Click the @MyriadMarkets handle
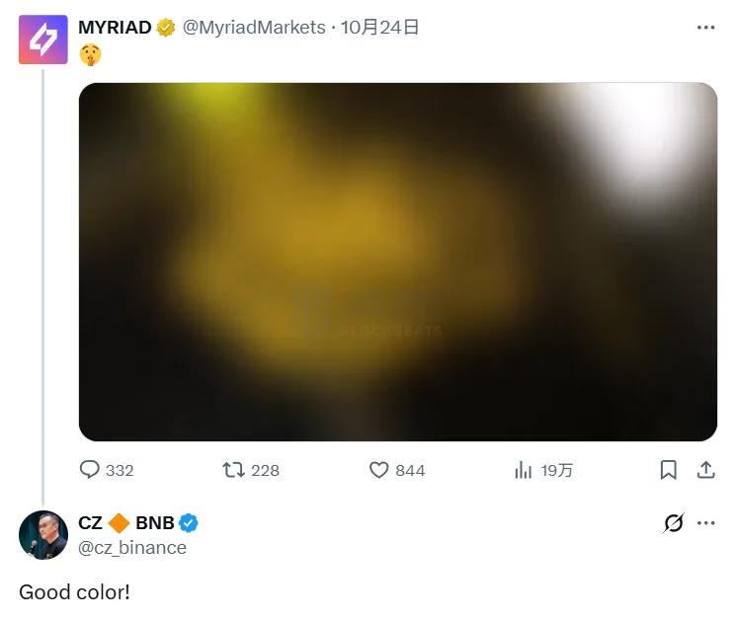Viewport: 736px width, 621px height. [x=254, y=28]
